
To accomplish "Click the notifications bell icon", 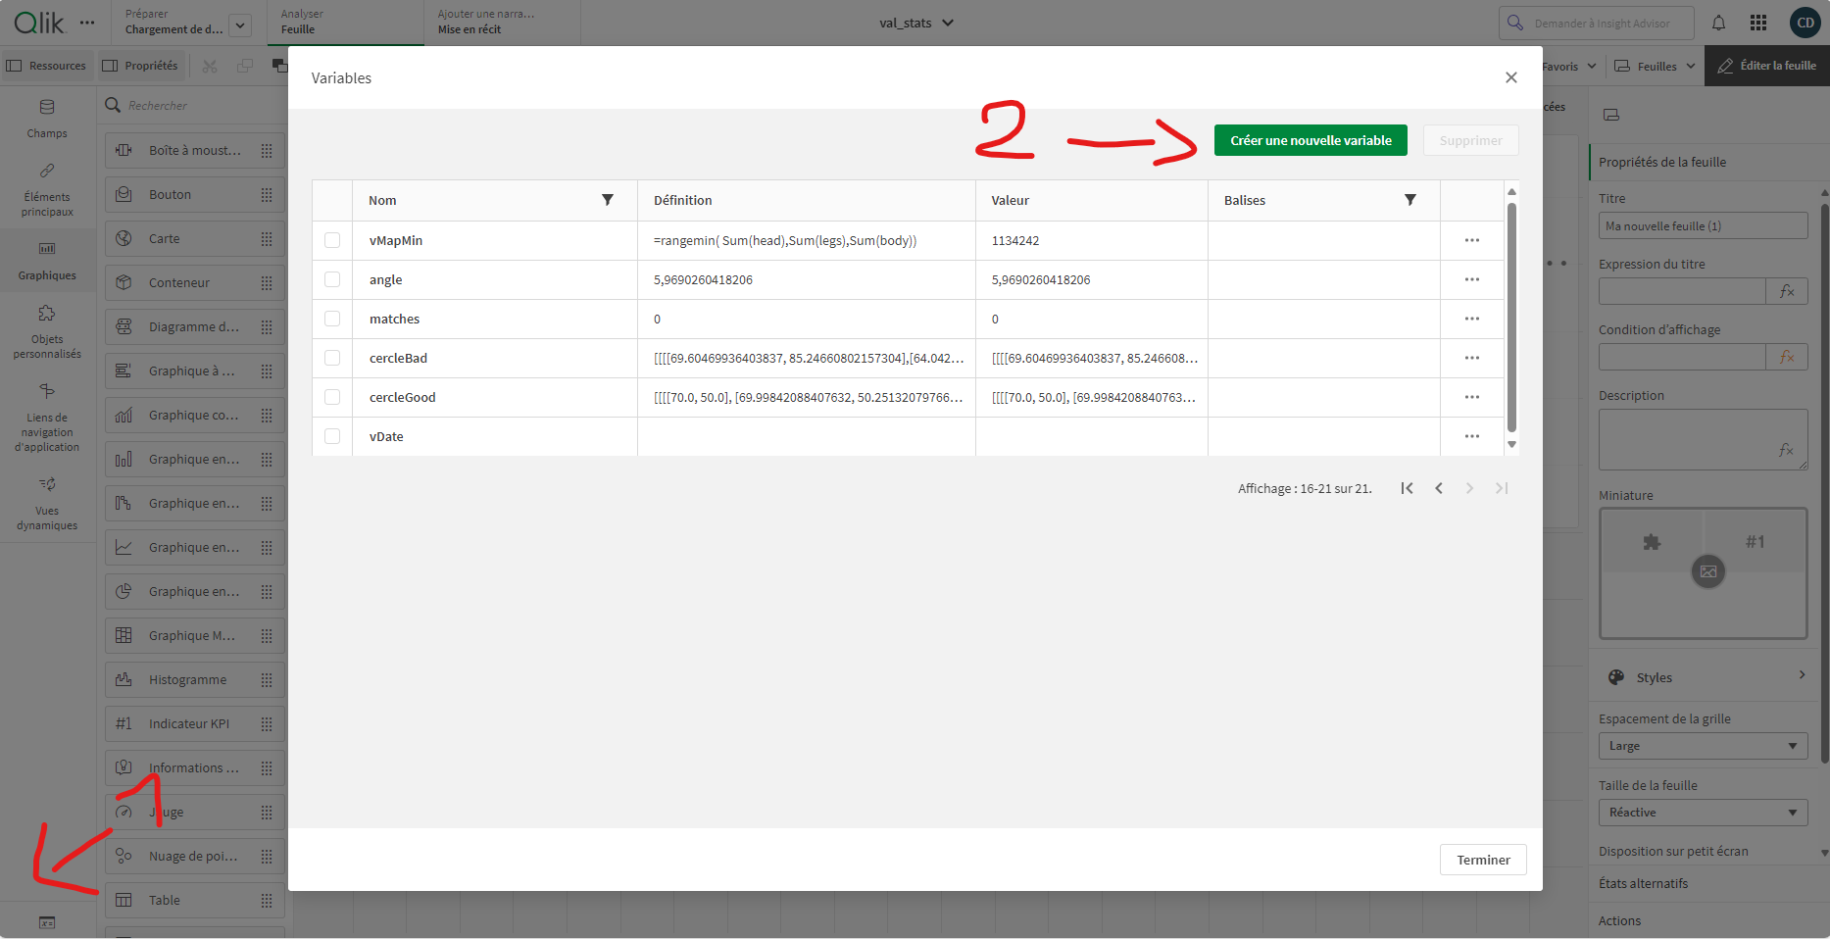I will point(1718,22).
